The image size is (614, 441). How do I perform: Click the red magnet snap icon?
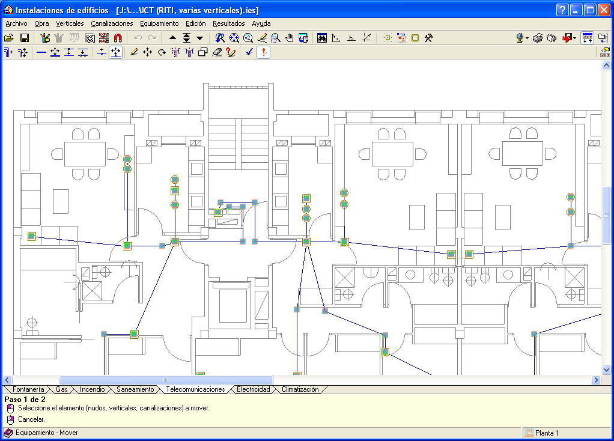118,38
